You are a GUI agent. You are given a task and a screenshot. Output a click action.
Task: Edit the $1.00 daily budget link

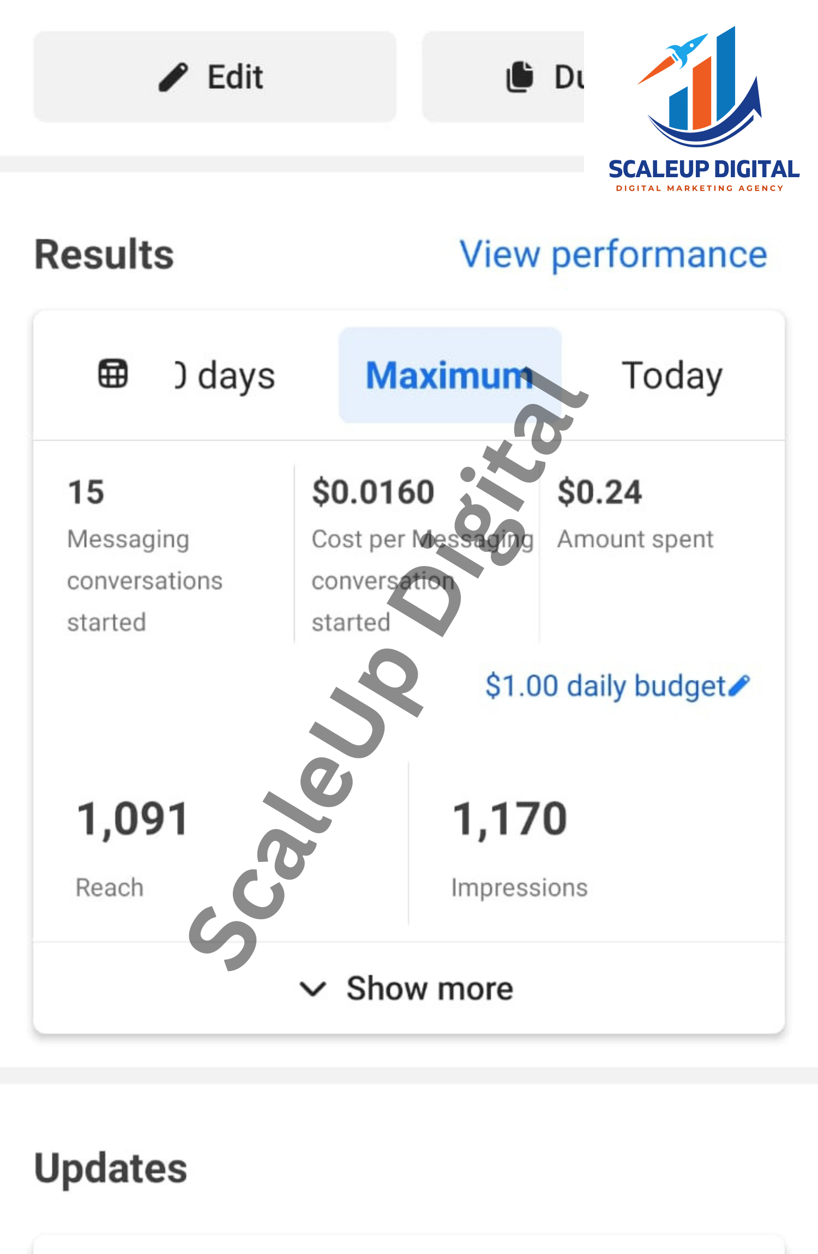click(x=605, y=685)
